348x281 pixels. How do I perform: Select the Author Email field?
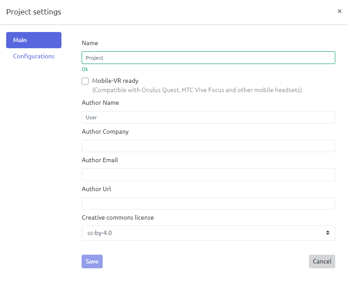(208, 174)
